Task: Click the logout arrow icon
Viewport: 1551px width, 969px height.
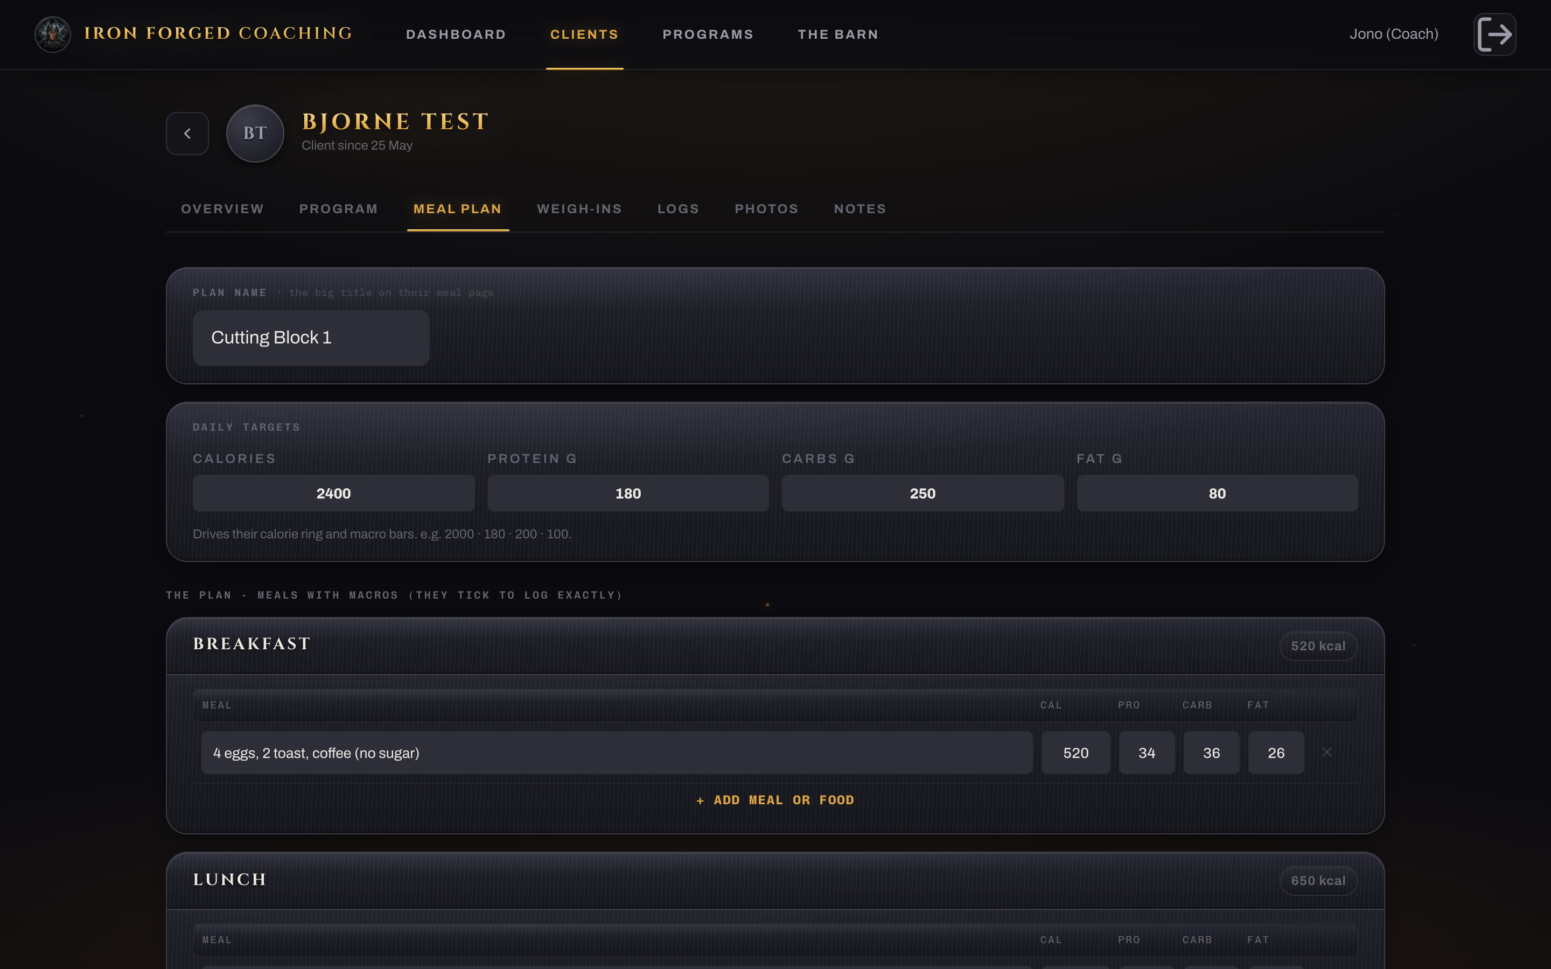Action: tap(1494, 34)
